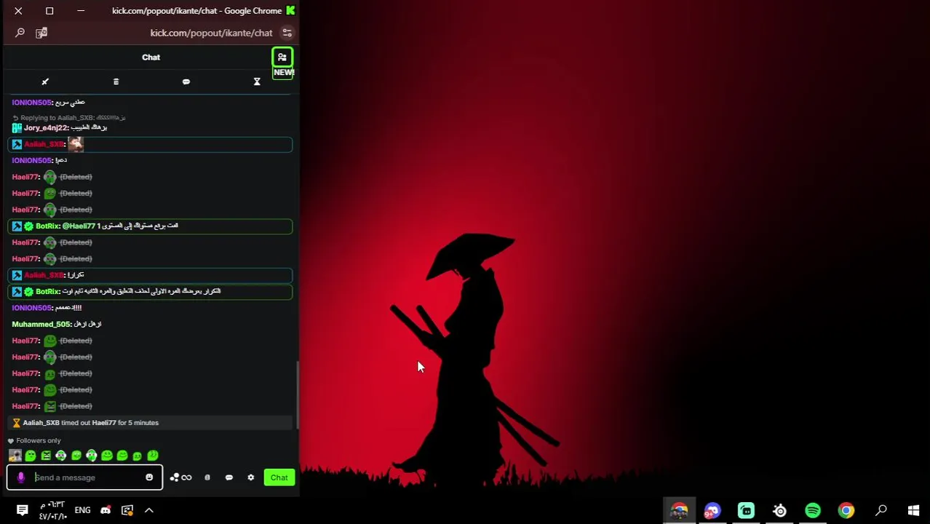Send message with the green Chat button
The height and width of the screenshot is (524, 930).
279,477
